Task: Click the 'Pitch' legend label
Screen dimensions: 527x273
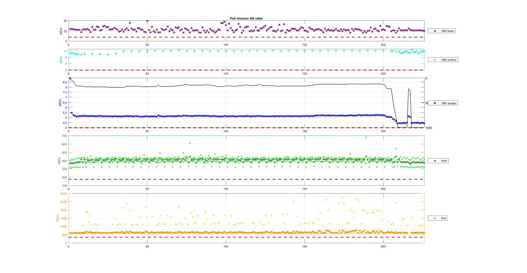Action: (x=444, y=161)
